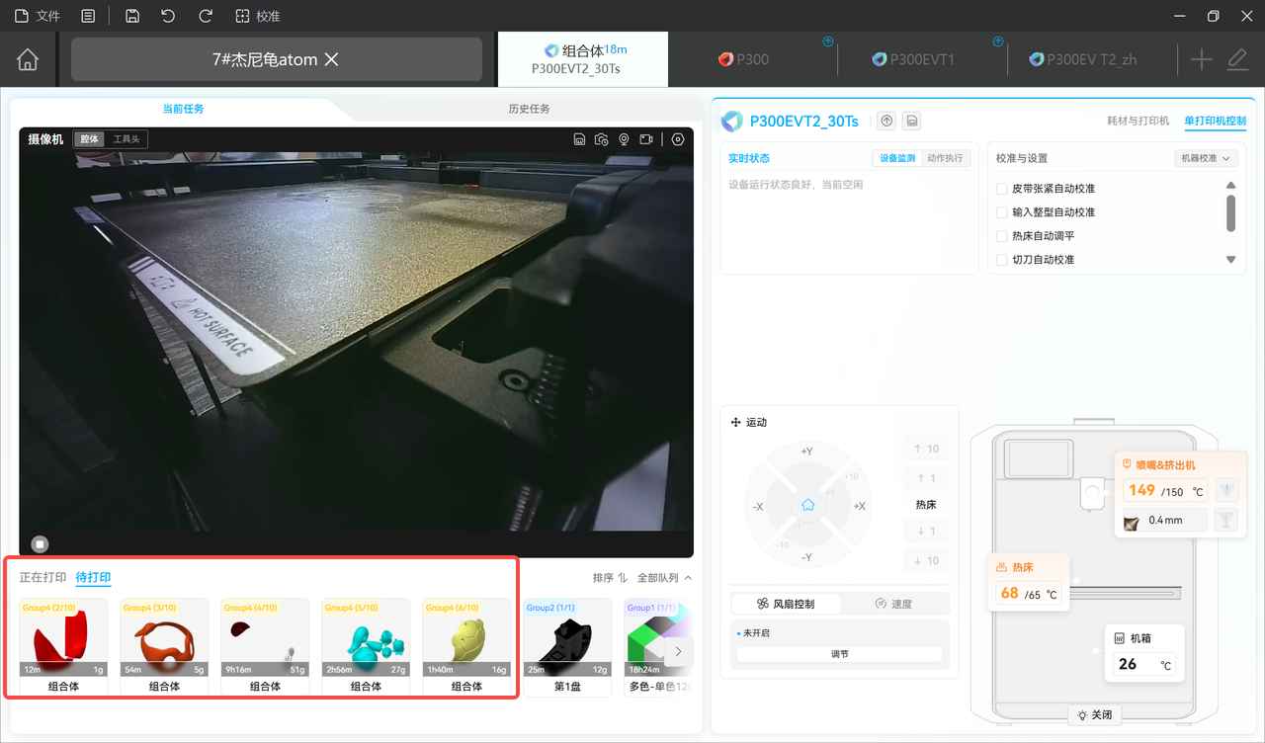Screen dimensions: 1265x743
Task: Enable 切刀自动校准 checkbox
Action: [1002, 260]
